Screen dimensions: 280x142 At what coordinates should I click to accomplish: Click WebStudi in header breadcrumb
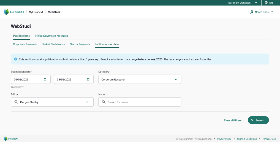pyautogui.click(x=54, y=12)
